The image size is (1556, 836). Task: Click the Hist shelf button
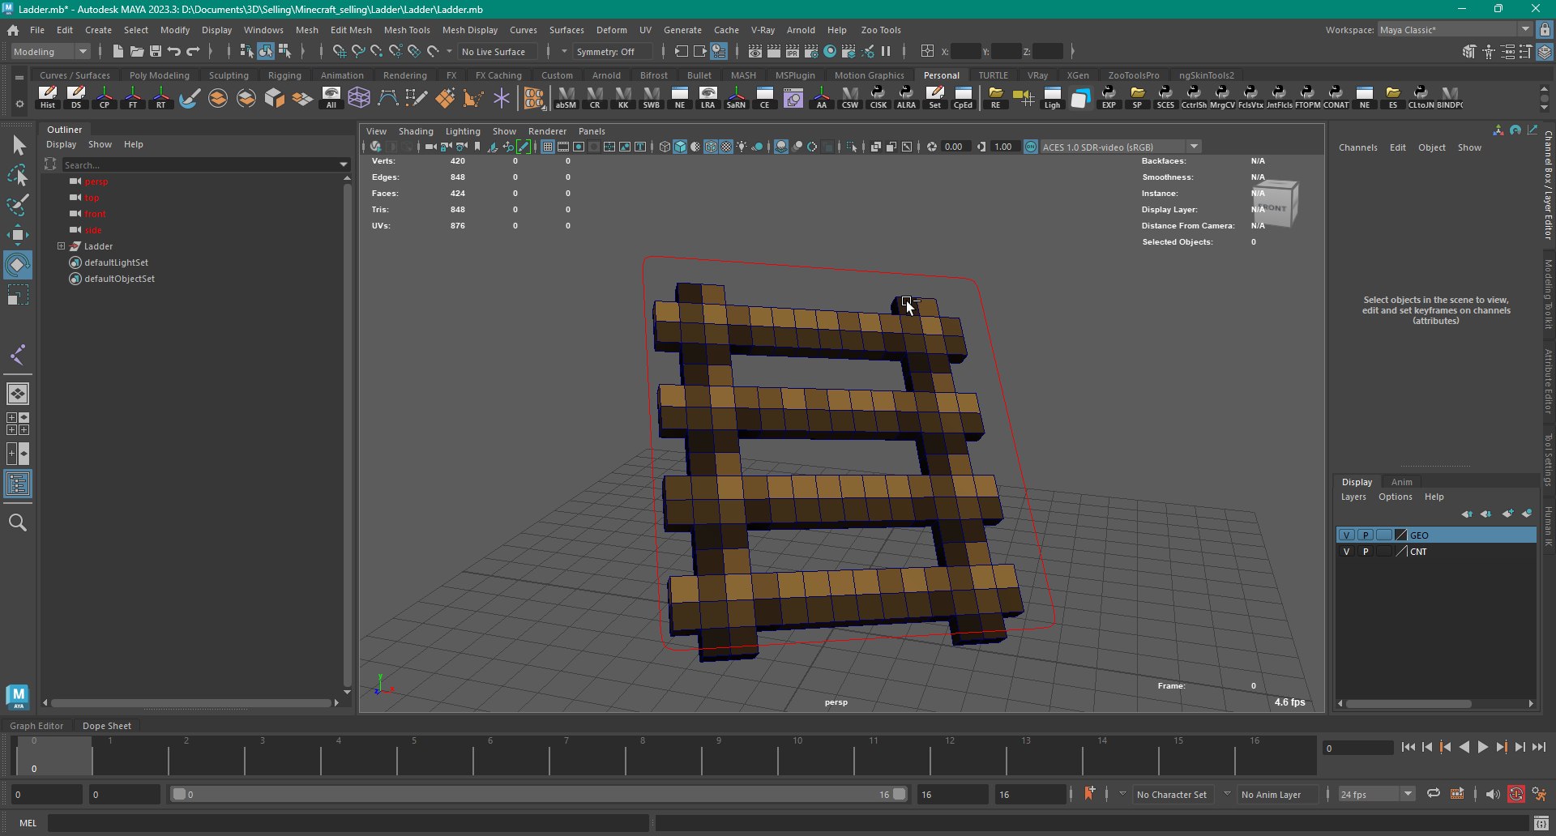pos(48,97)
